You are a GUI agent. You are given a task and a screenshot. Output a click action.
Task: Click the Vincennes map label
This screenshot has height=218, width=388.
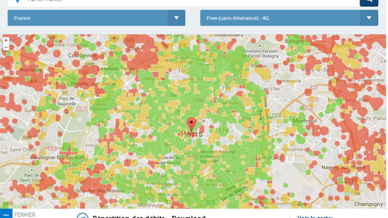[294, 149]
